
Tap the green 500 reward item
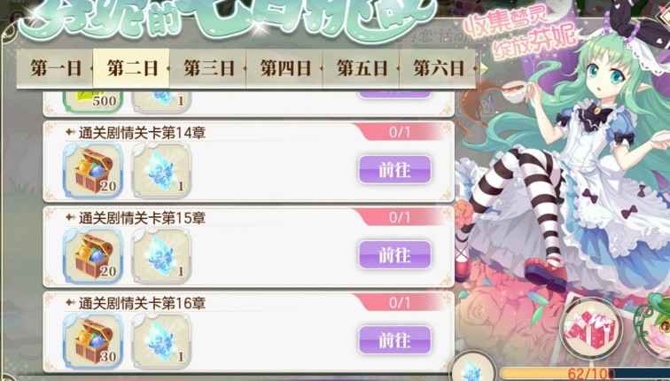coord(93,100)
